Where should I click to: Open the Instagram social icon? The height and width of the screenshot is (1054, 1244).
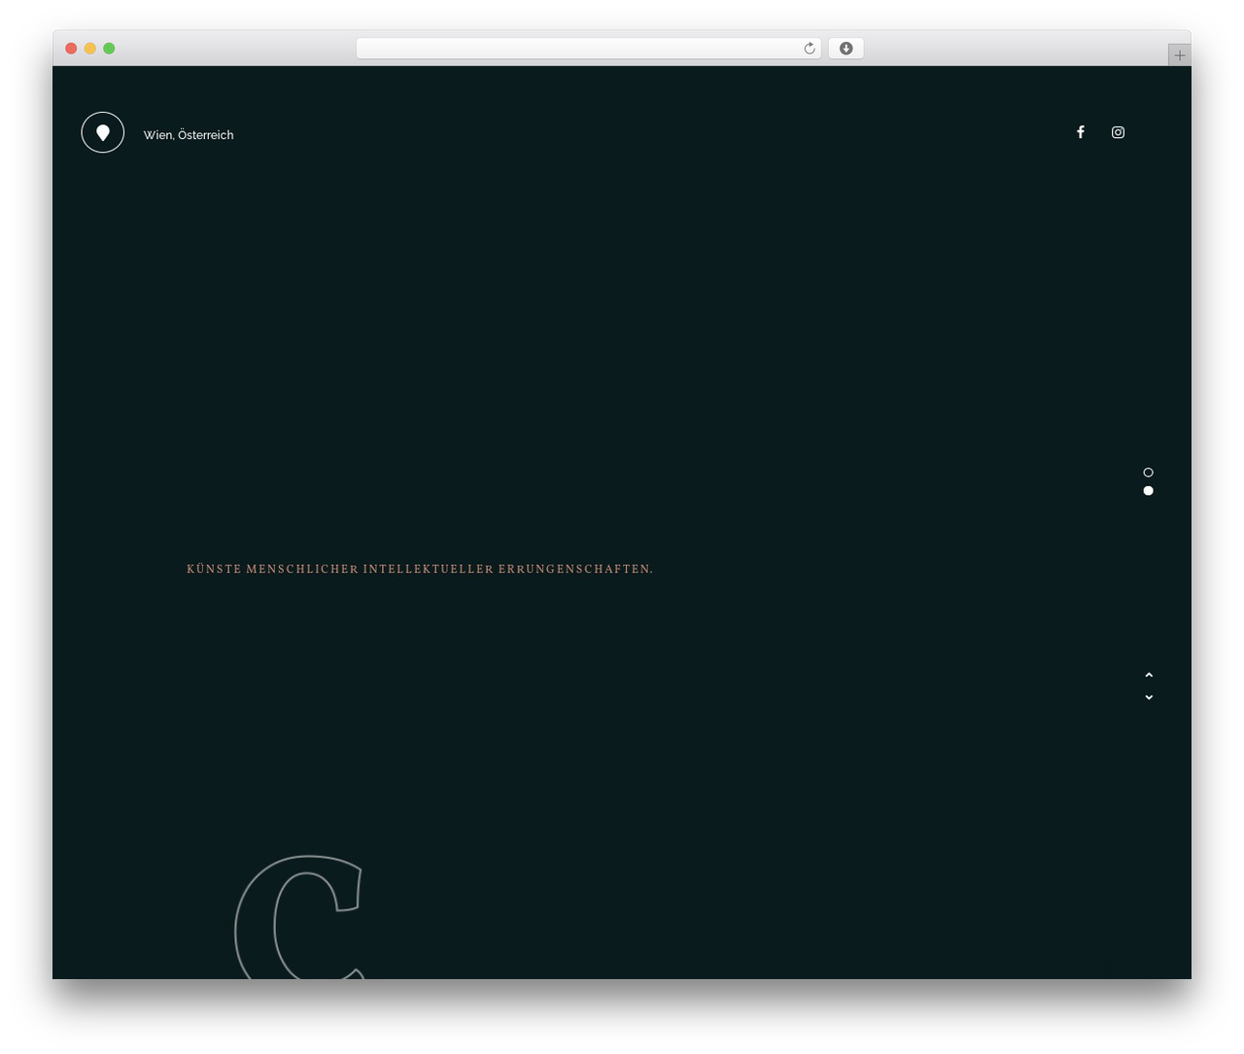pyautogui.click(x=1118, y=132)
